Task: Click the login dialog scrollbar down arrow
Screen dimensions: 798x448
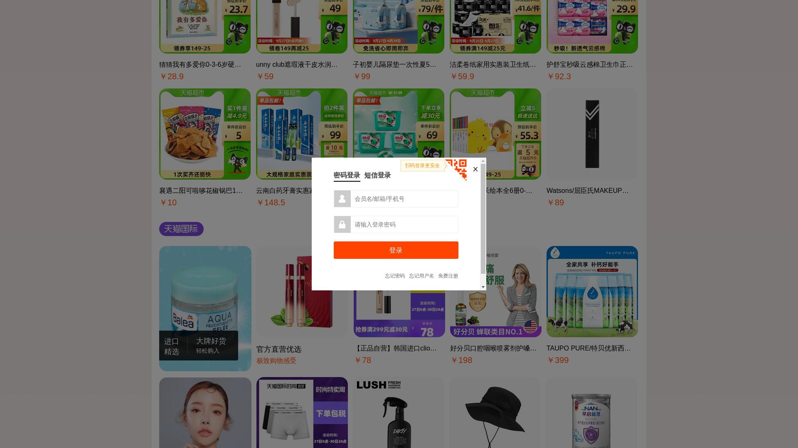Action: [483, 287]
